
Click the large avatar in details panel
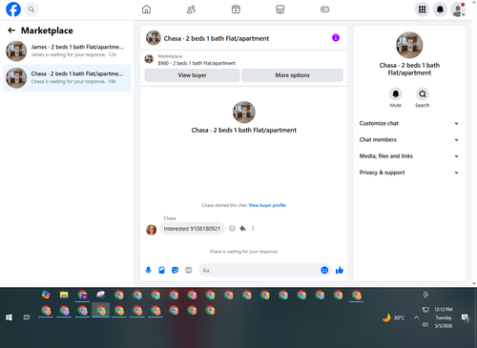point(409,45)
